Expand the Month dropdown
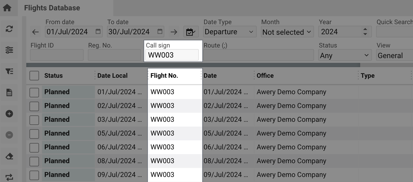Viewport: 413px width, 182px height. (287, 32)
